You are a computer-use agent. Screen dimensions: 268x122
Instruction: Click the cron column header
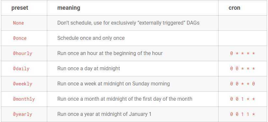[234, 8]
